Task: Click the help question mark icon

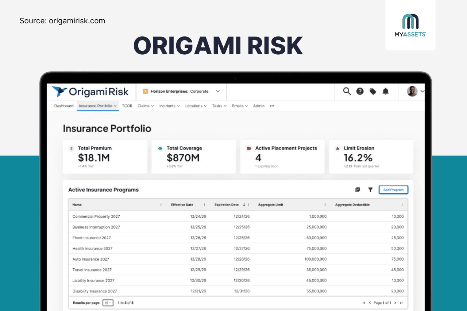Action: click(360, 92)
